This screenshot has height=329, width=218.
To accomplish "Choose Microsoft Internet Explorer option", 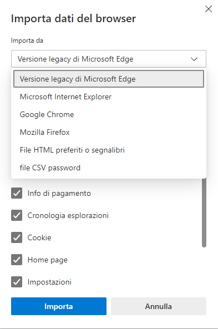I will pos(109,97).
